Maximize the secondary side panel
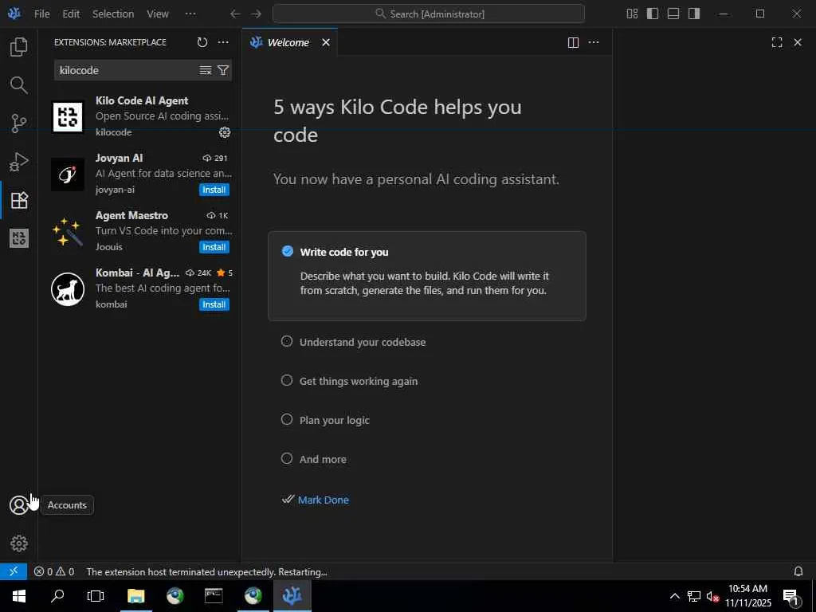The width and height of the screenshot is (816, 612). tap(777, 43)
